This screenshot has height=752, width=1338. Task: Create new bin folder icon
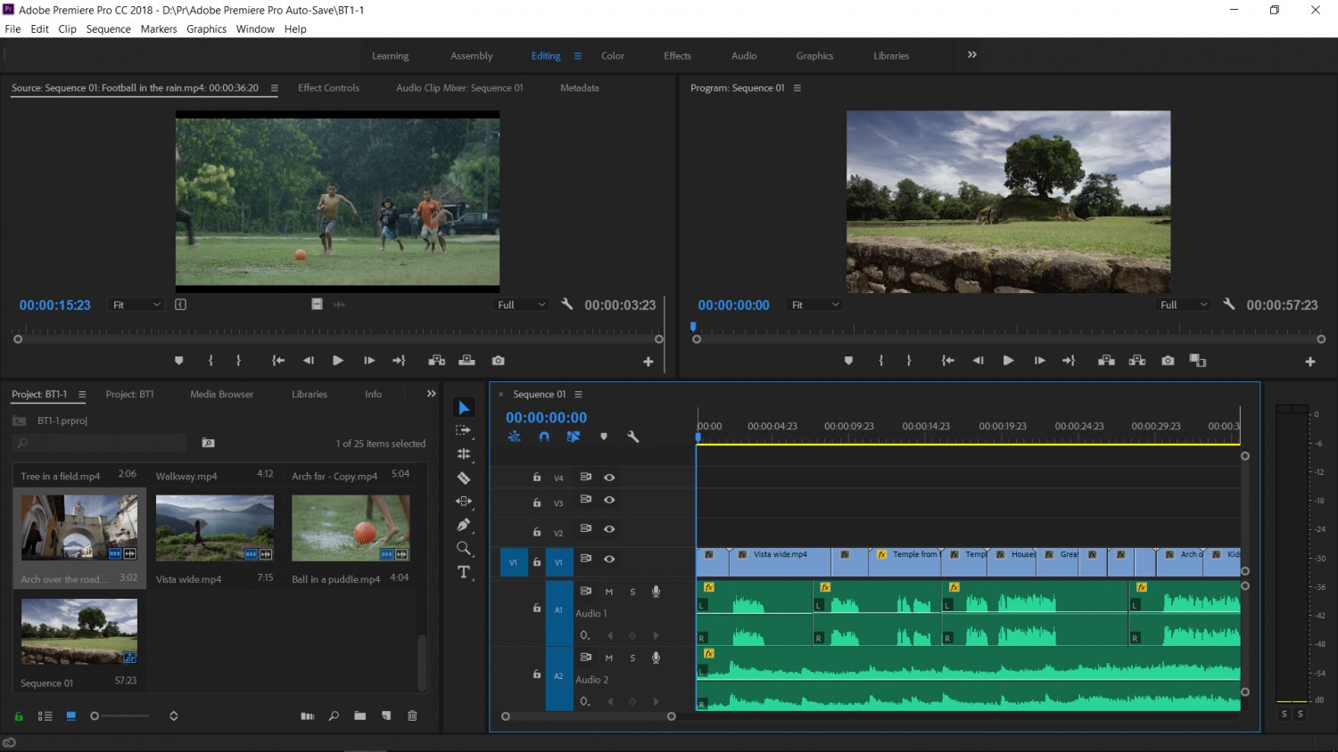tap(360, 715)
